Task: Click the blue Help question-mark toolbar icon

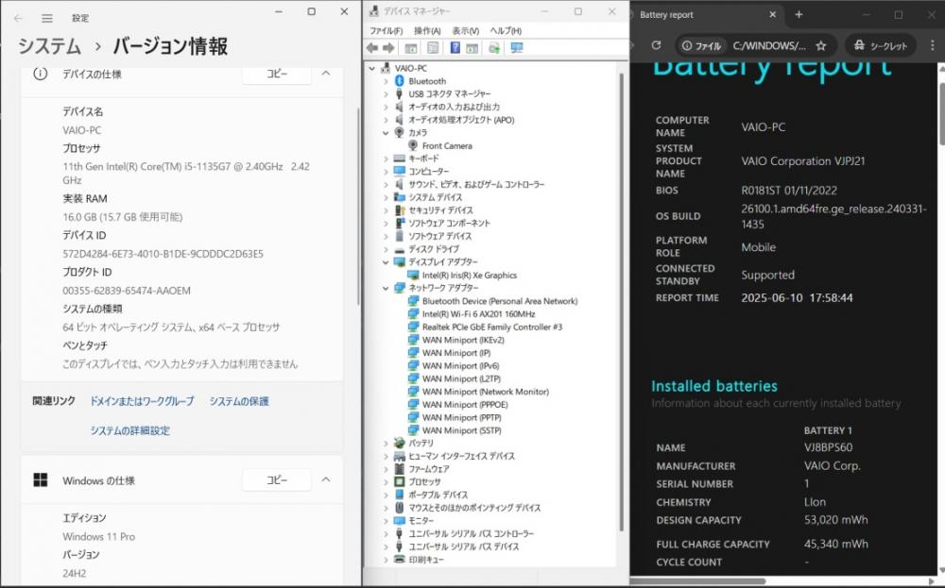Action: coord(455,48)
